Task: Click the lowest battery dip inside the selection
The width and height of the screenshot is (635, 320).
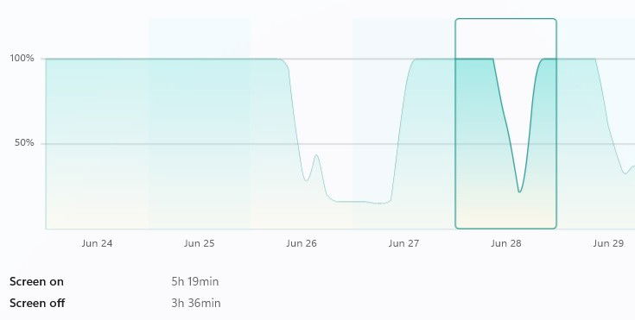Action: 519,191
